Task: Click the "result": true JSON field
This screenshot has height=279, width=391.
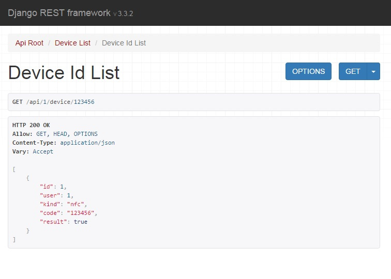Action: (x=64, y=222)
